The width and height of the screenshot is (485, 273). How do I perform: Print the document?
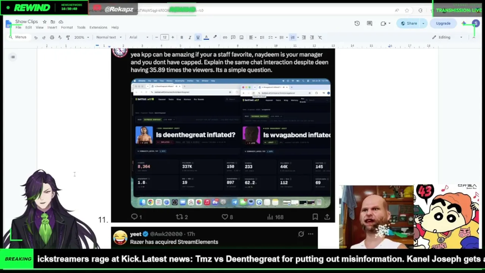[x=52, y=37]
